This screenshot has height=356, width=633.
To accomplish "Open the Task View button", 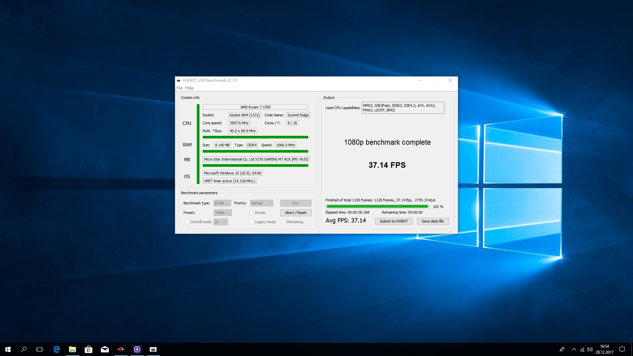I will pos(40,349).
